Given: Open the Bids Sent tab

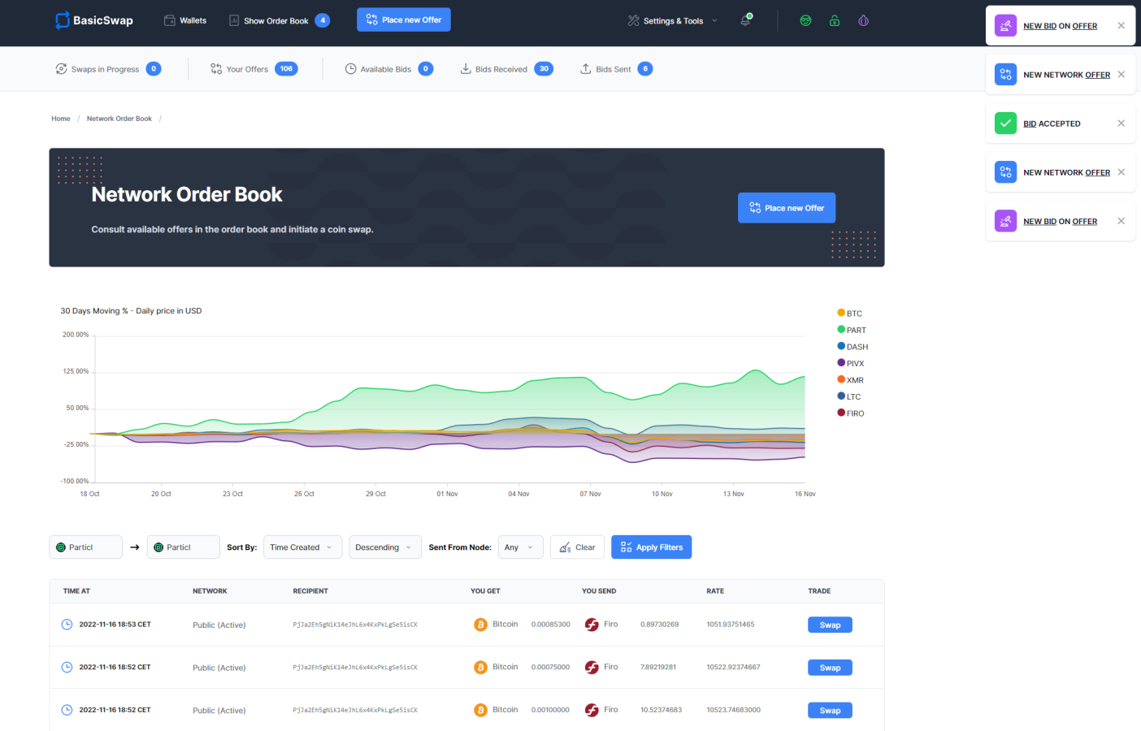Looking at the screenshot, I should tap(616, 69).
